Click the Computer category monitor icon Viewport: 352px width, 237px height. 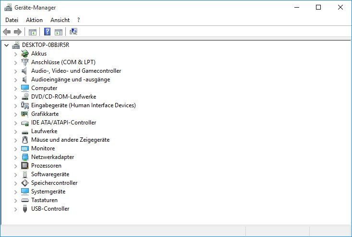tap(25, 88)
